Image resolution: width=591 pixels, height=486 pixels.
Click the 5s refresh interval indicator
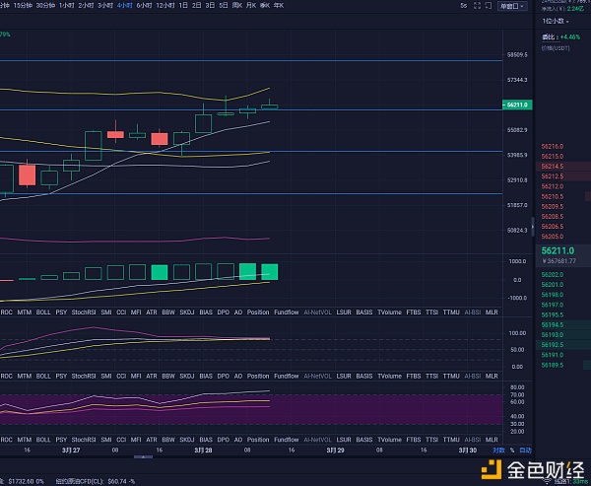coord(463,6)
